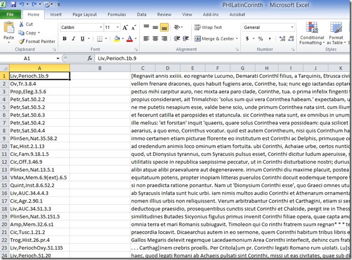Click the red font color swatch
This screenshot has height=260, width=352.
(130, 39)
